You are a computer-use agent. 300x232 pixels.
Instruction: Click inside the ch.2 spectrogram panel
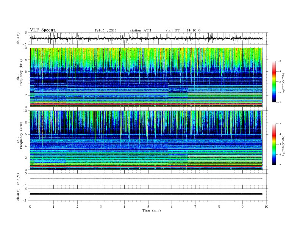[146, 140]
